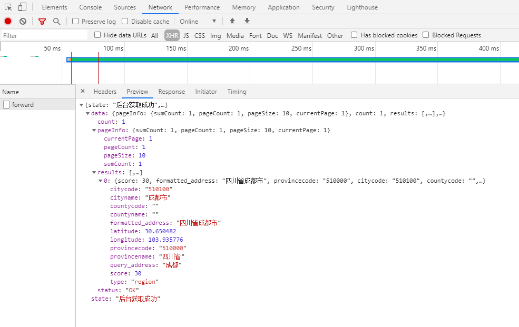Click the longitude value 103.935776
519x327 pixels.
coord(165,240)
